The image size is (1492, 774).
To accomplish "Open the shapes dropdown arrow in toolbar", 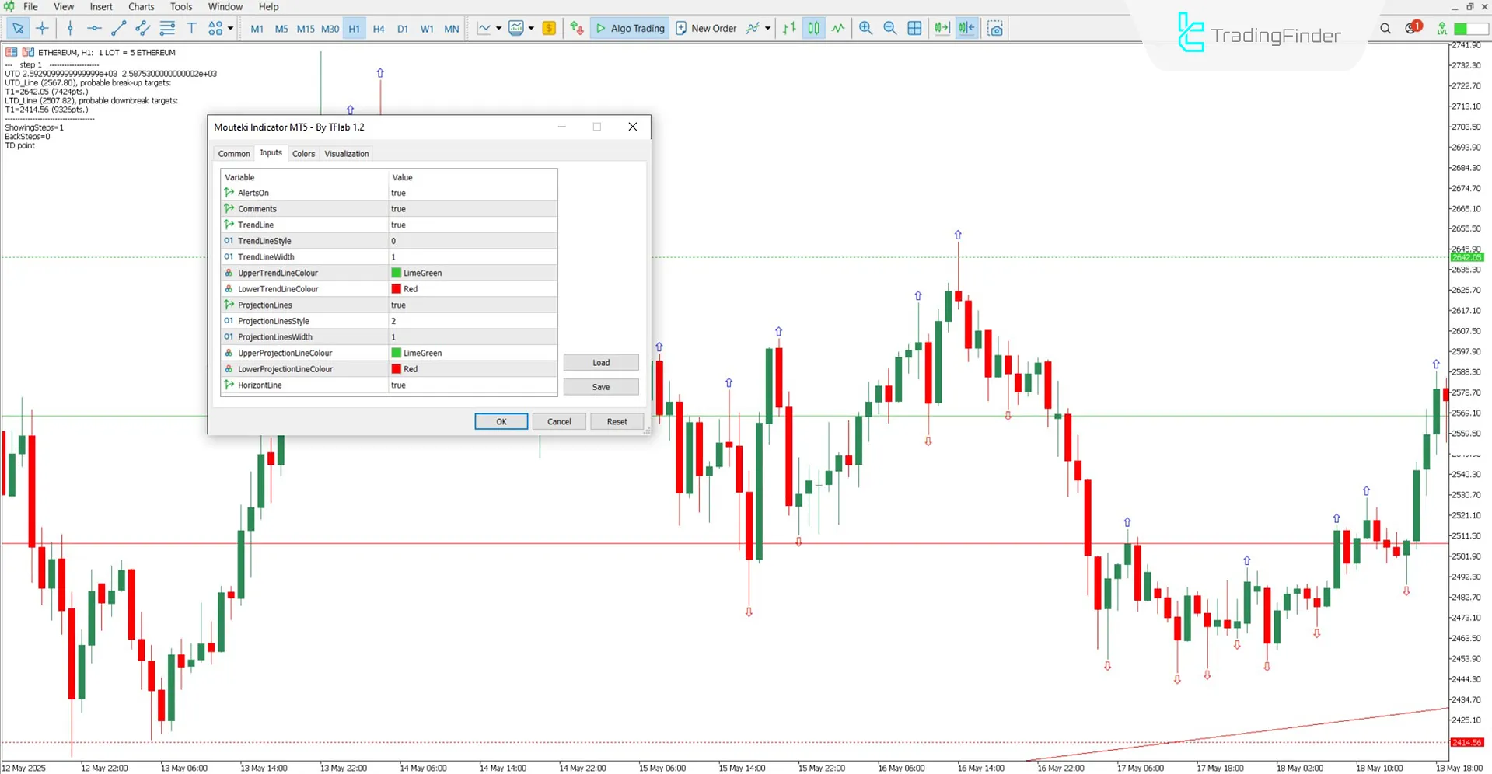I will [230, 28].
